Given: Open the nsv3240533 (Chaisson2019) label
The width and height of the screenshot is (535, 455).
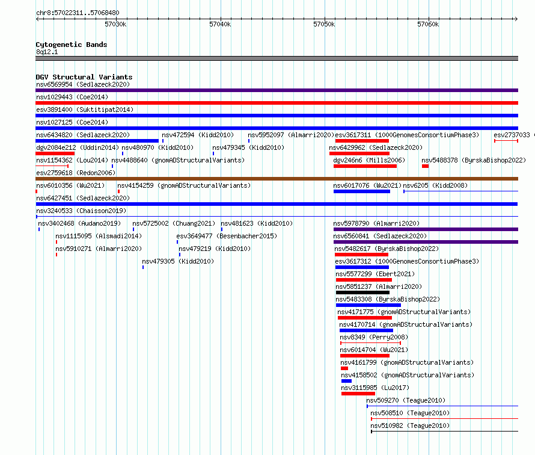Looking at the screenshot, I should click(x=81, y=211).
